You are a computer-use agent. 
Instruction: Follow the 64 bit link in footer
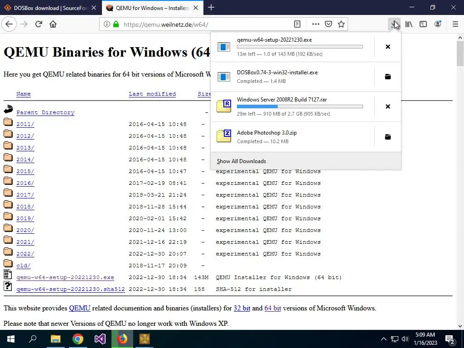pos(272,308)
